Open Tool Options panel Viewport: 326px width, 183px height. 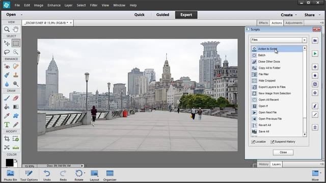[x=29, y=175]
